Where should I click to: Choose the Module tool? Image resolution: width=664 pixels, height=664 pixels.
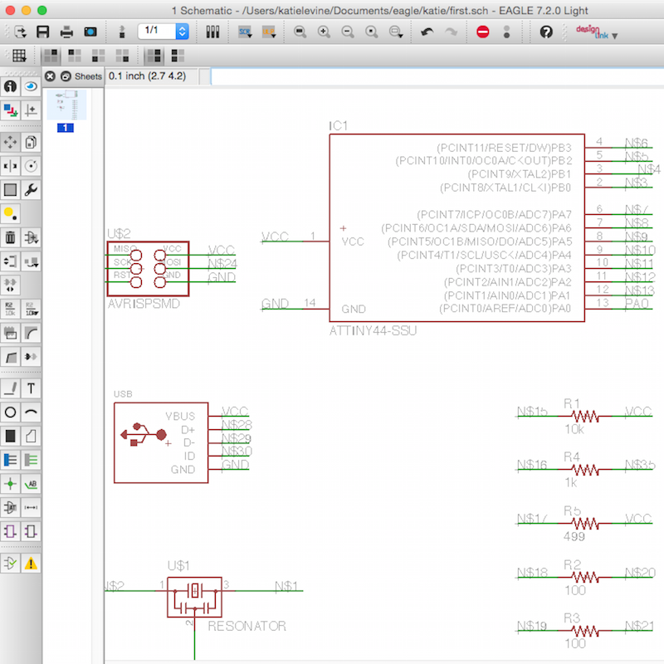pyautogui.click(x=10, y=531)
